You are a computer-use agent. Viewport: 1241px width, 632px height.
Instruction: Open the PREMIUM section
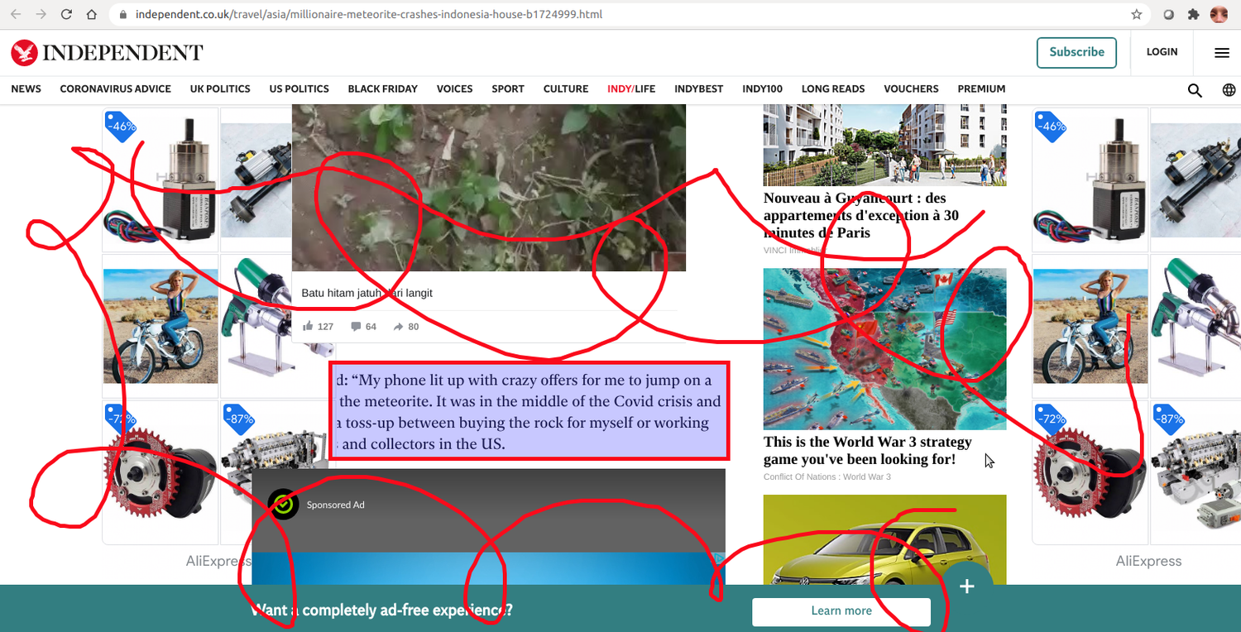981,89
